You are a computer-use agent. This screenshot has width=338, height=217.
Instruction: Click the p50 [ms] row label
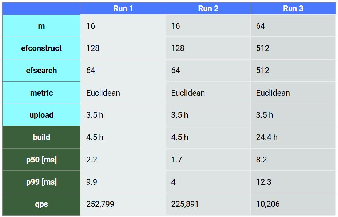[41, 160]
